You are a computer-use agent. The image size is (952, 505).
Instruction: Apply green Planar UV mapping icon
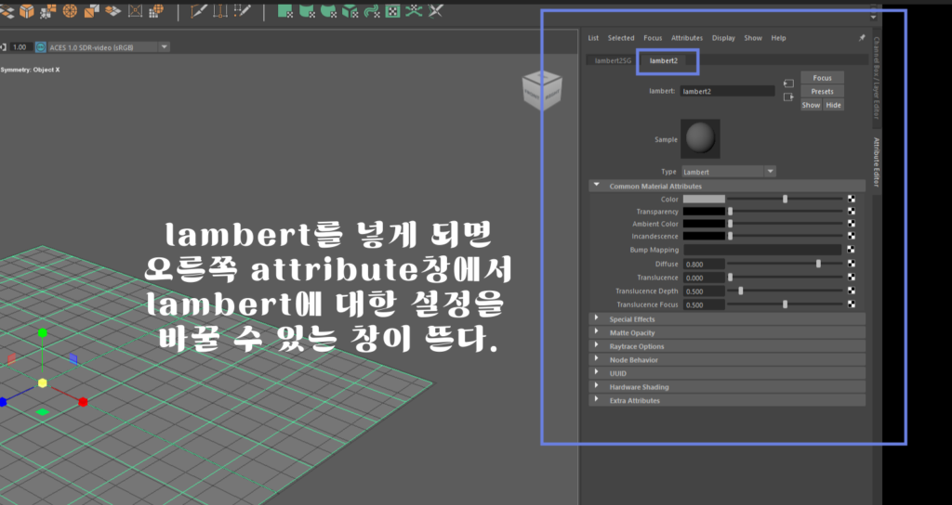(x=285, y=10)
